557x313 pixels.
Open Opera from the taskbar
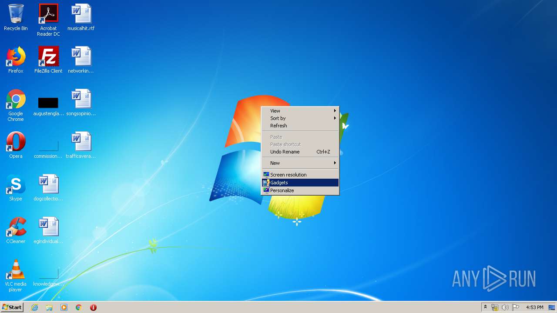tap(93, 307)
